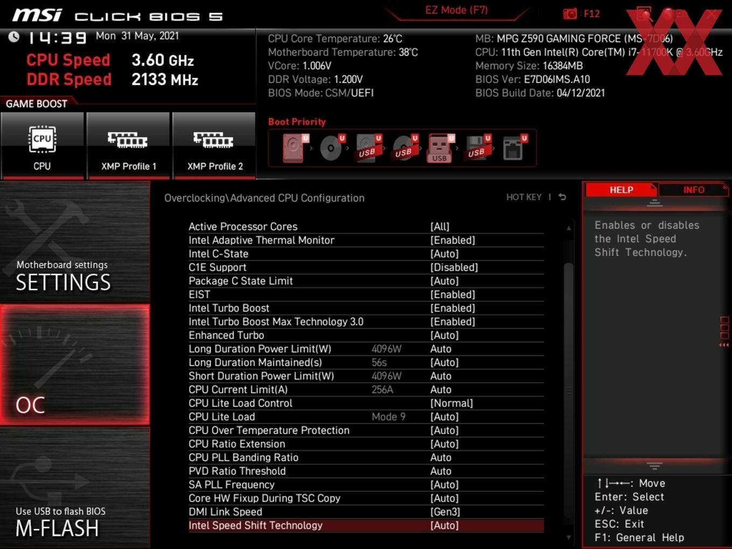
Task: Click PVD Ratio Threshold Auto field
Action: (x=441, y=471)
